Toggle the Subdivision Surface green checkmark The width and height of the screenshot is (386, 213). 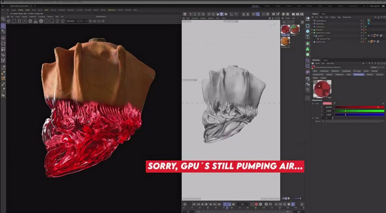click(x=366, y=33)
